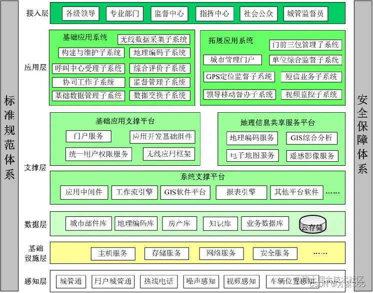Click the 地理编码服务 box
The image size is (373, 293).
click(x=252, y=138)
